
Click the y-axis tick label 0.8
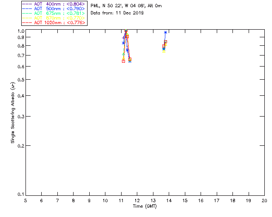(x=21, y=46)
